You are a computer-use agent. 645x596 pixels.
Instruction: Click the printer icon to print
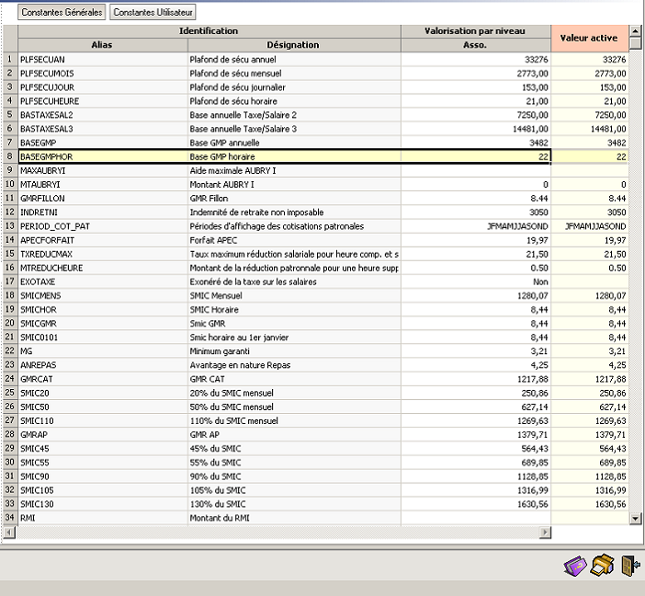point(602,566)
